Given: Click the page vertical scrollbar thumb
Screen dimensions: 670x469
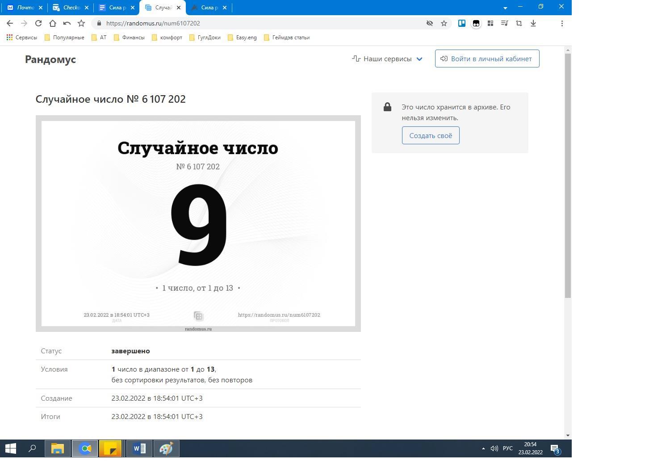Looking at the screenshot, I should 568,174.
